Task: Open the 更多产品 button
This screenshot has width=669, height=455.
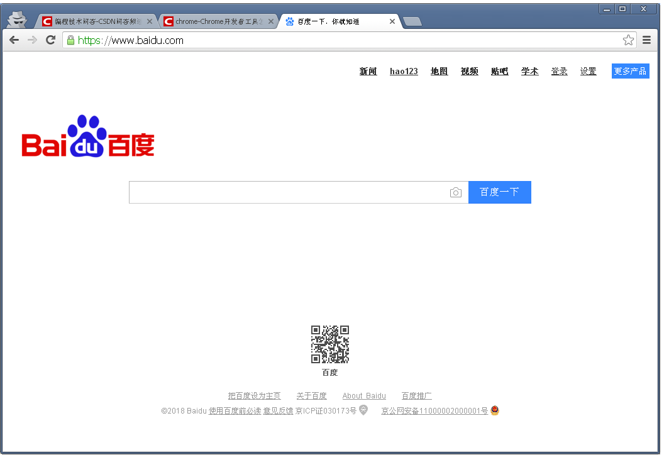Action: point(630,71)
